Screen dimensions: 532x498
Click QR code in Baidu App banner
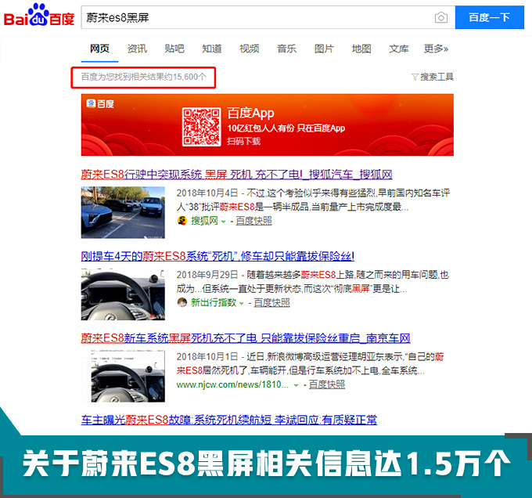click(202, 127)
